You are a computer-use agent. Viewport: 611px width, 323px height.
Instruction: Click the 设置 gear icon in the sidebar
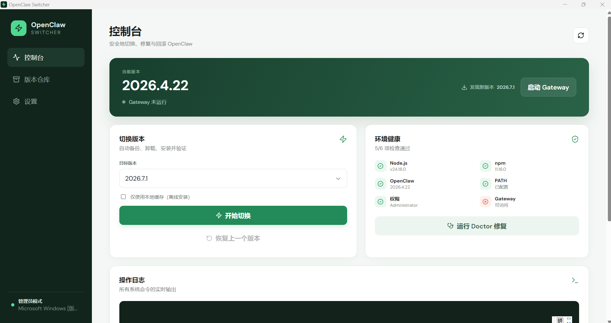coord(16,101)
